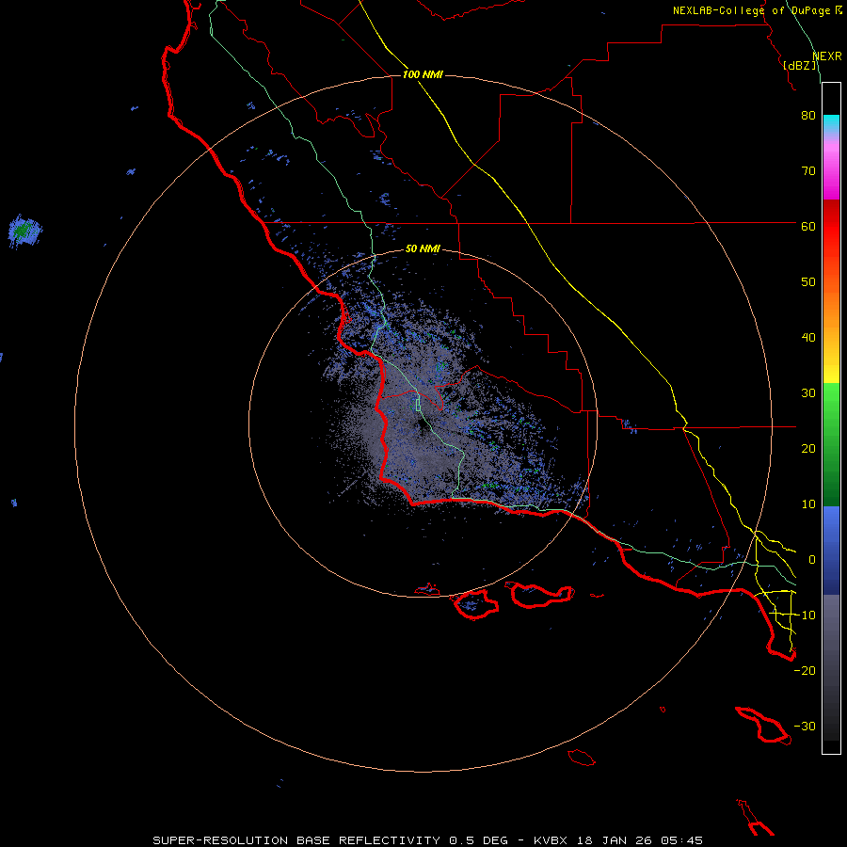Click the 30 value on the dBZ scale
847x847 pixels.
[808, 393]
